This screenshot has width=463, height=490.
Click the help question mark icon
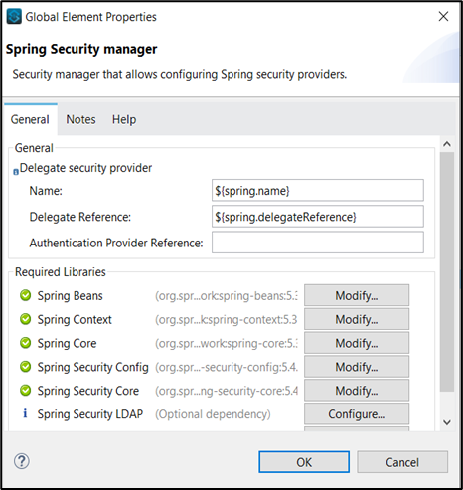(22, 461)
